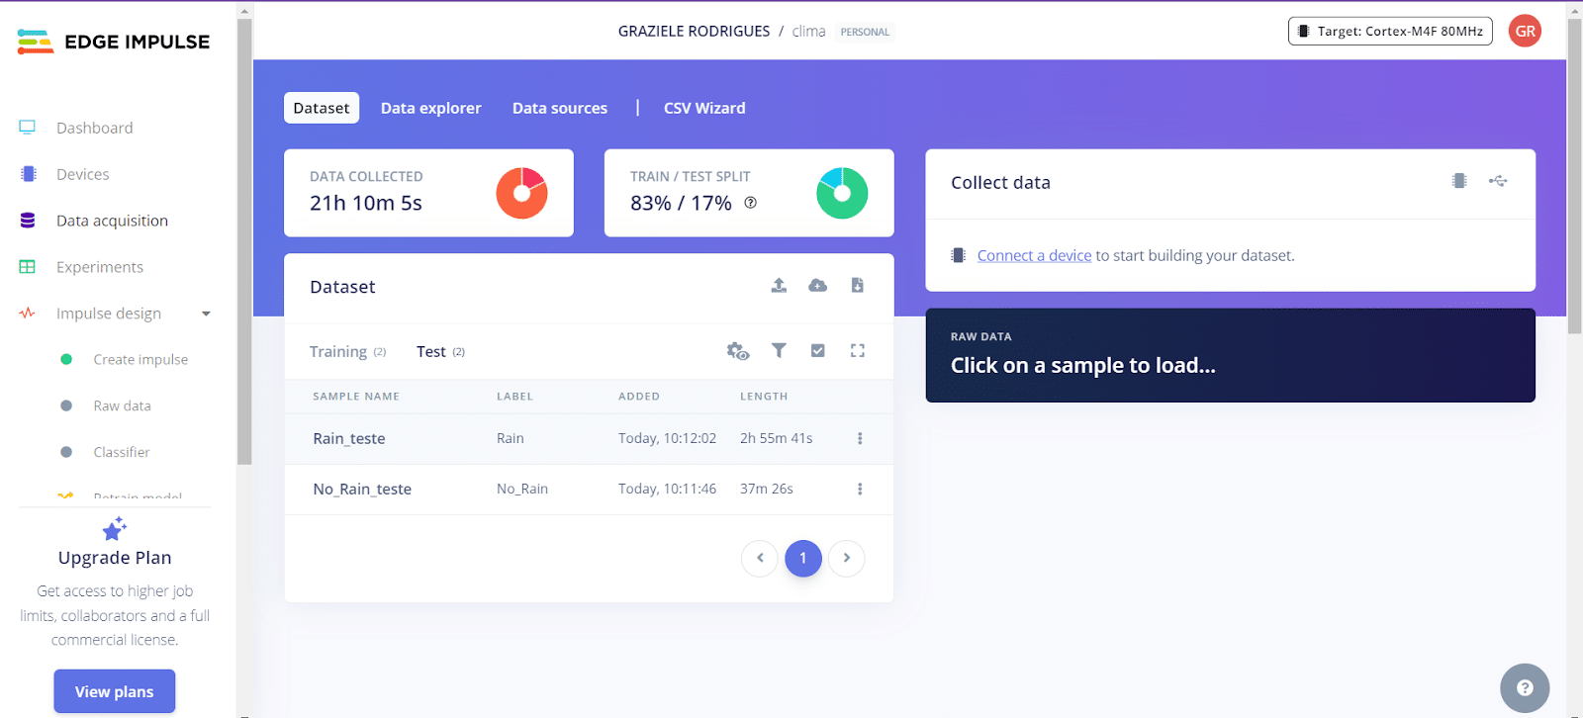This screenshot has width=1583, height=718.
Task: Click the export file download icon
Action: 857,286
